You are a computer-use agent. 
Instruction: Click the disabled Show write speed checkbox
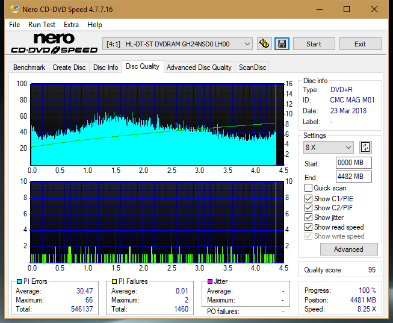click(308, 236)
